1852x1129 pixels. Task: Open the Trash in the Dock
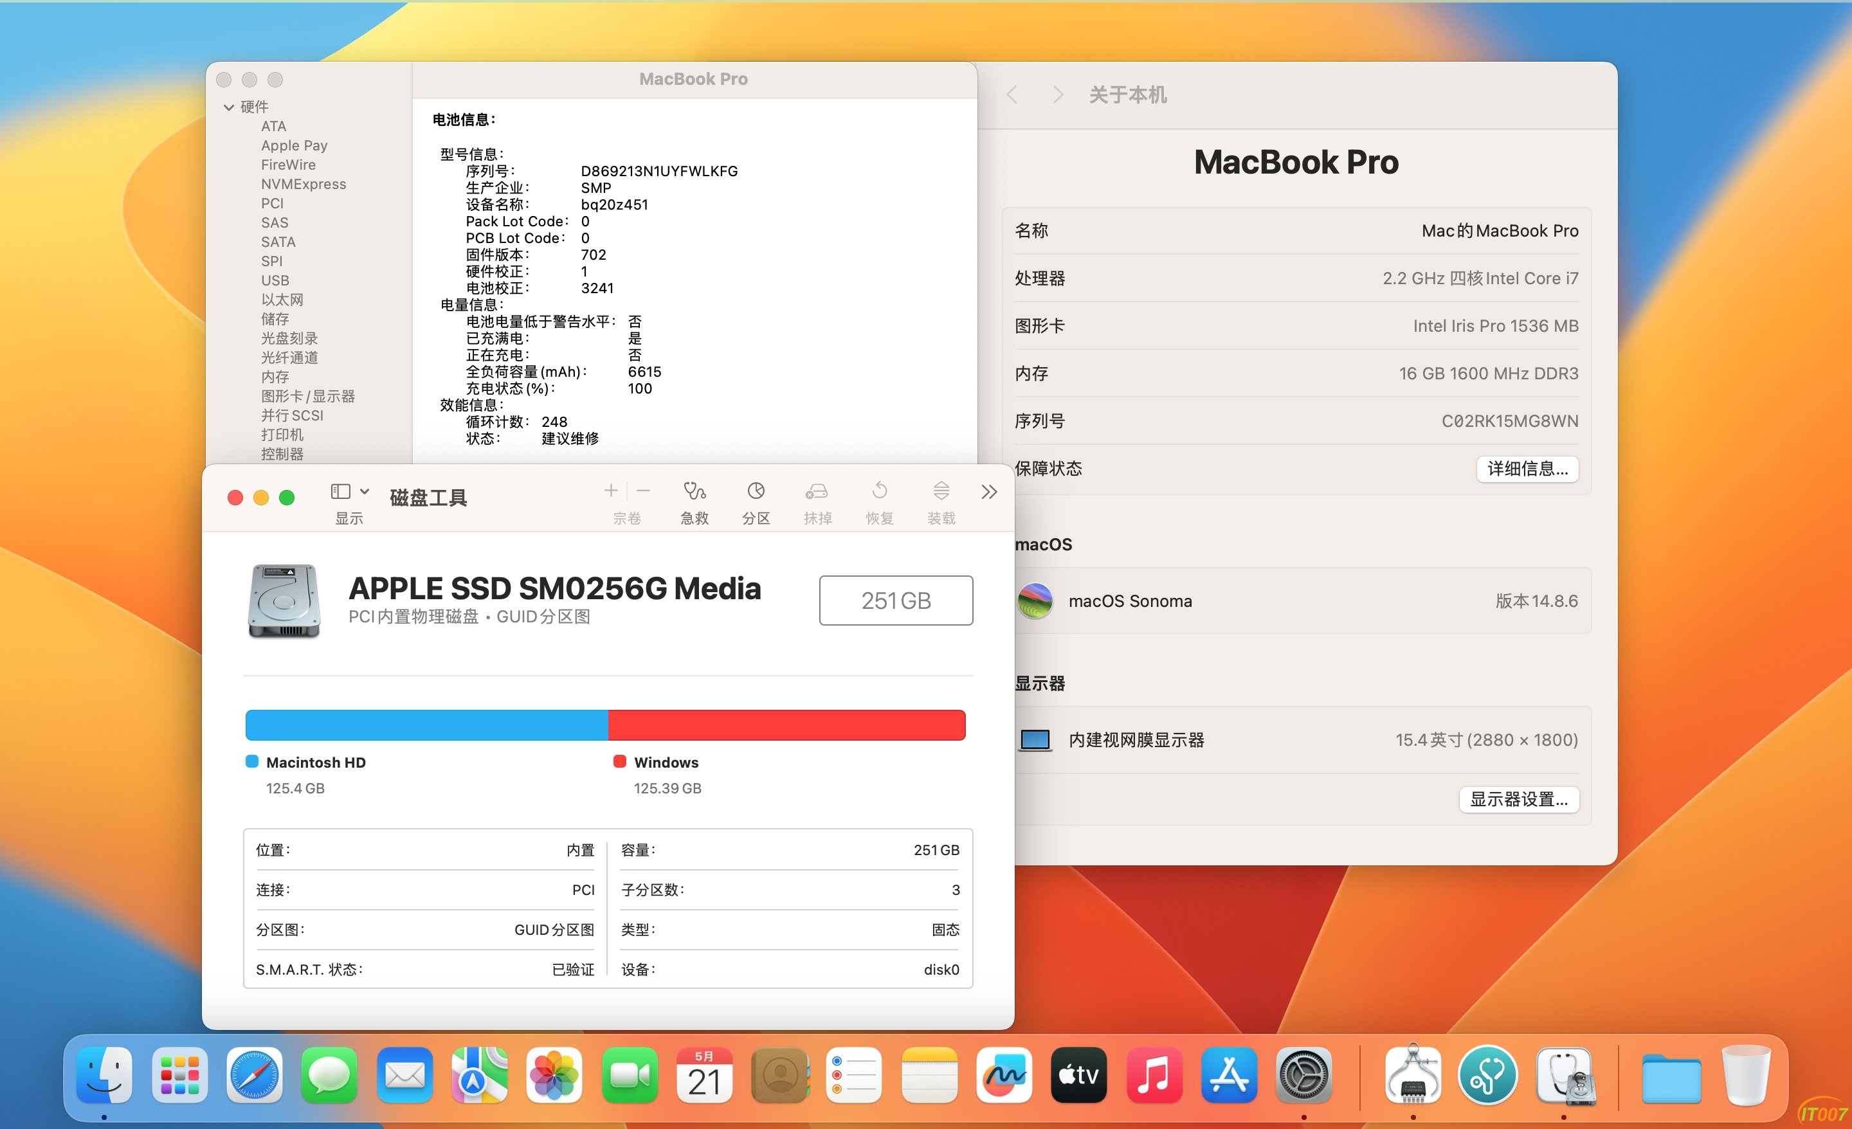1746,1075
